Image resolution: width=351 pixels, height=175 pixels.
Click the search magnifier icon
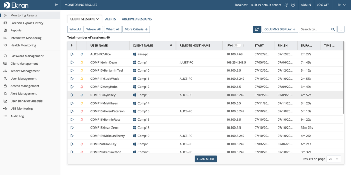pyautogui.click(x=333, y=29)
